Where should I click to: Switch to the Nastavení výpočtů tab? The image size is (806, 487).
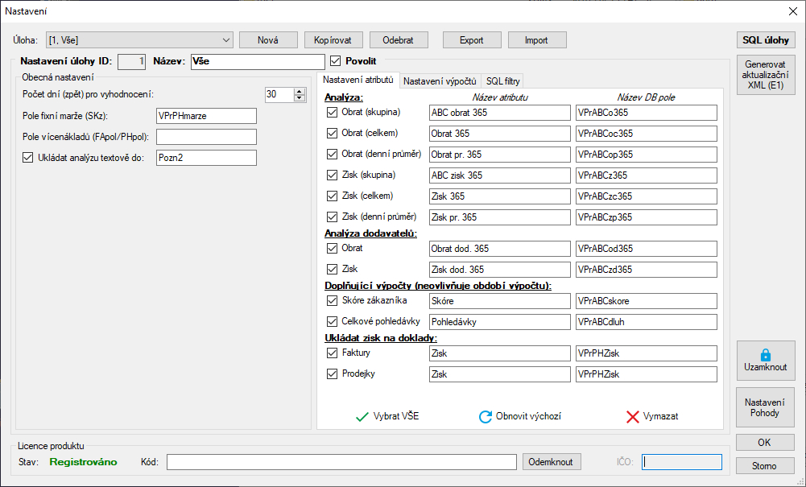click(x=440, y=80)
